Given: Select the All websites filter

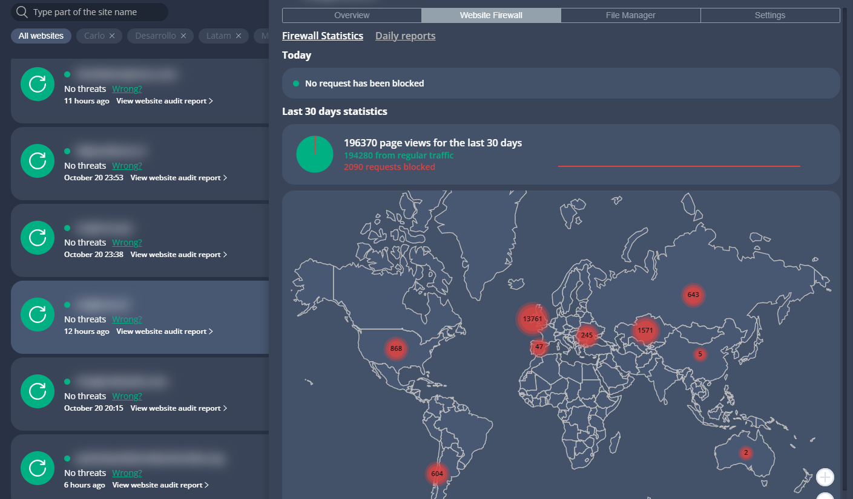Looking at the screenshot, I should coord(41,36).
